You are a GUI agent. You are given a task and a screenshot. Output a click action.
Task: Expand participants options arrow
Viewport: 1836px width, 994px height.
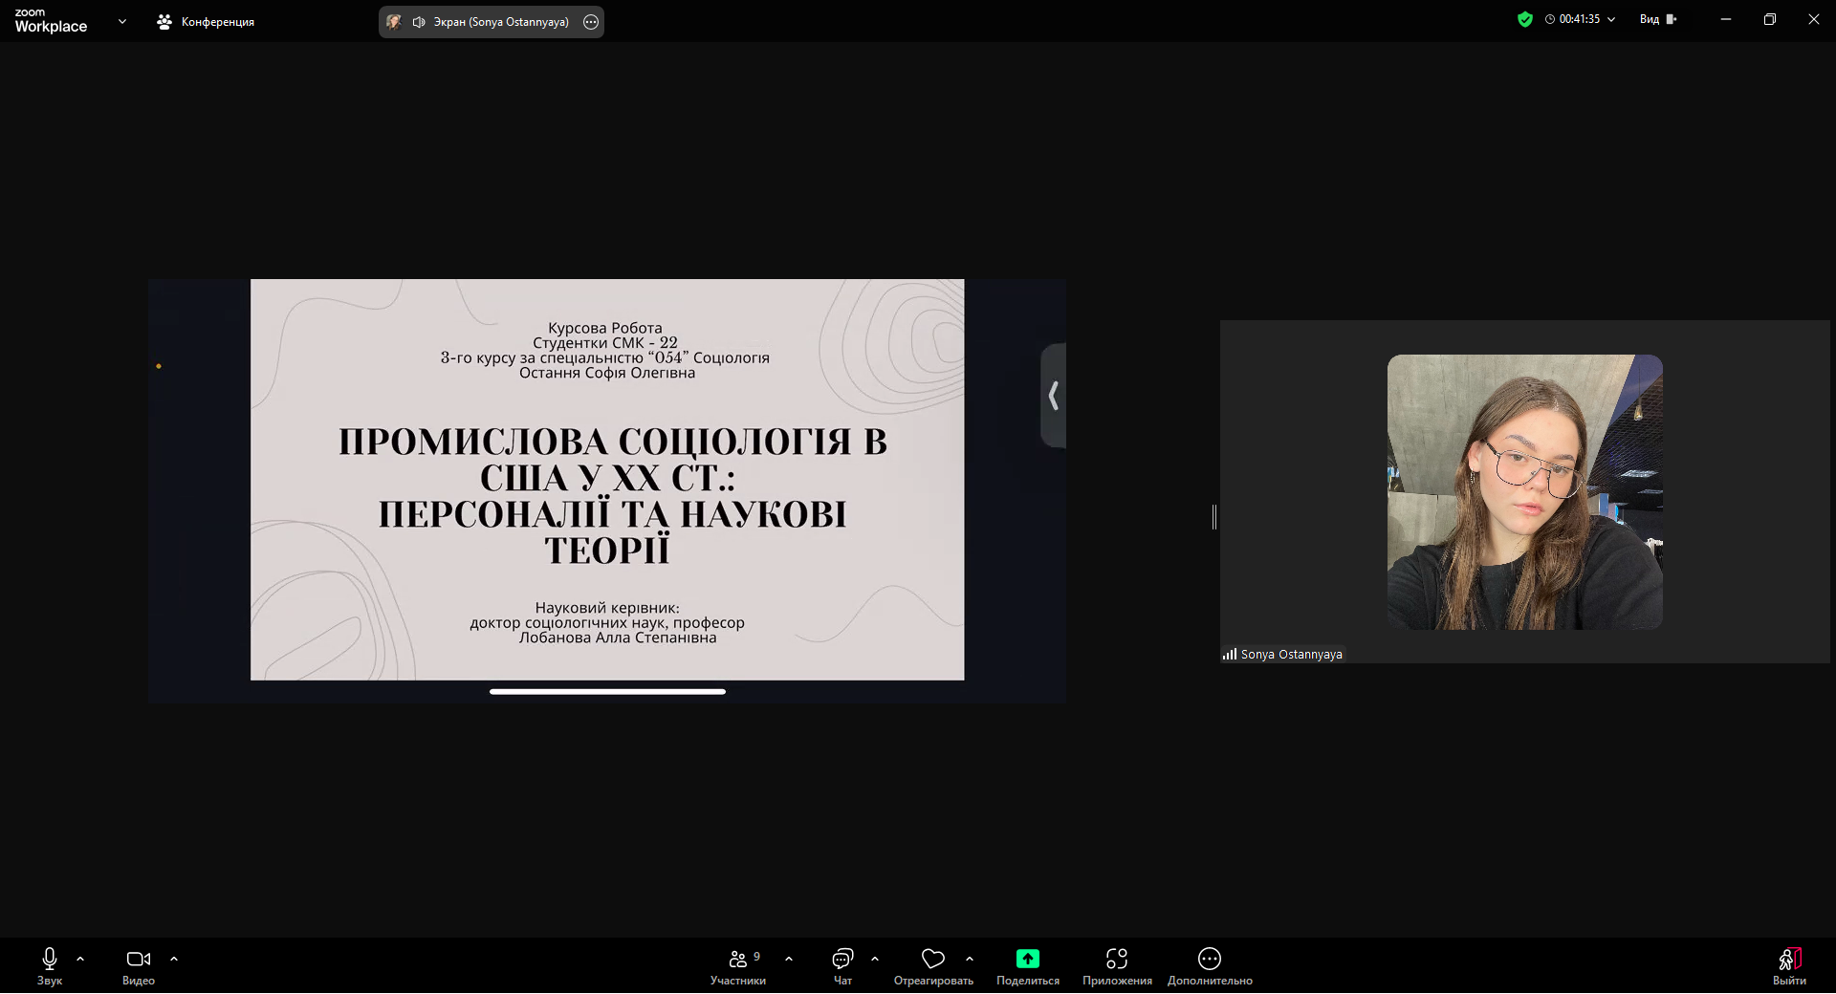[x=789, y=959]
